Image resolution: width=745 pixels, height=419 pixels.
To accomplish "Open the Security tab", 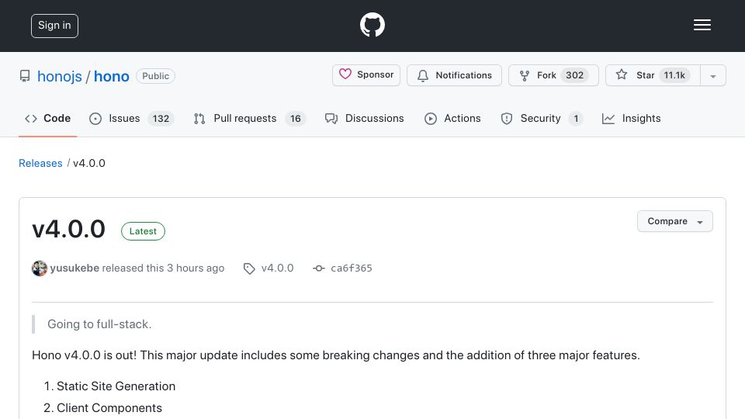I will click(541, 118).
